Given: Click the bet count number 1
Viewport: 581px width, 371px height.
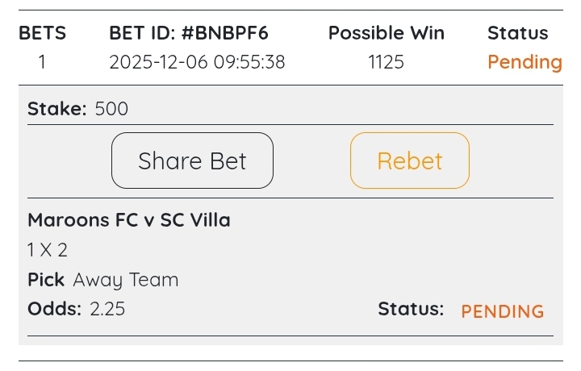Looking at the screenshot, I should pos(42,62).
